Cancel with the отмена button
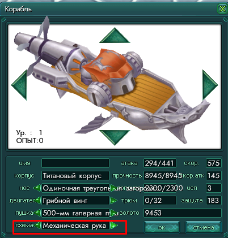Viewport: 228px width, 238px height. [203, 227]
